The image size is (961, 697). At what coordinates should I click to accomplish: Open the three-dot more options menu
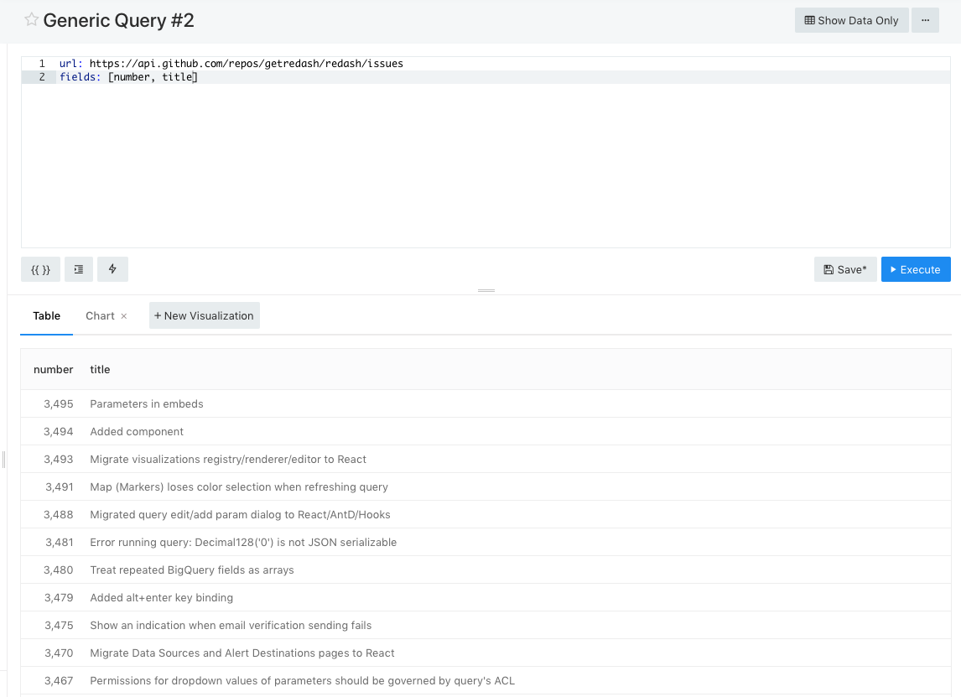click(925, 20)
